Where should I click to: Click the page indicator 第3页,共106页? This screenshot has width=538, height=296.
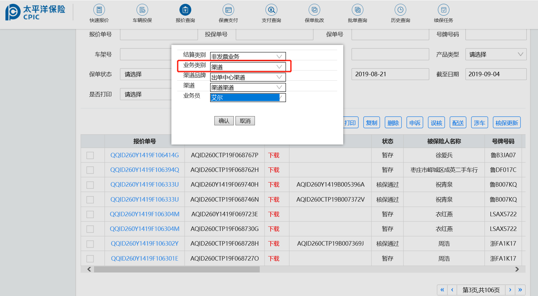click(x=481, y=290)
